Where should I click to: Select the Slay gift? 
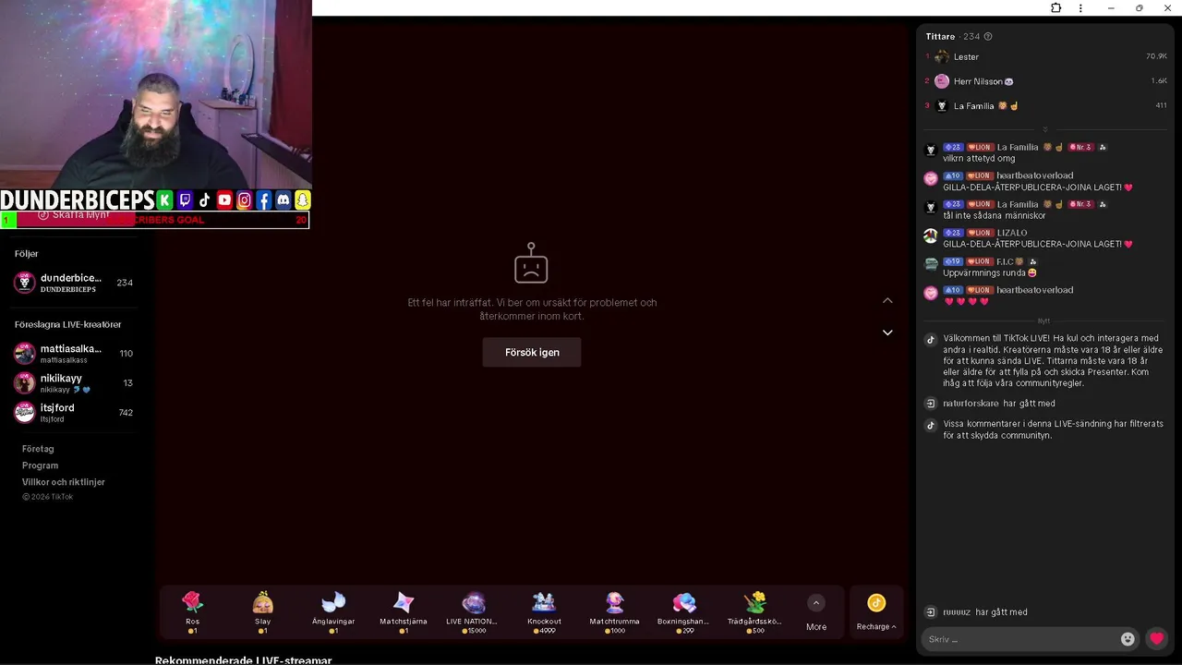[x=263, y=612]
